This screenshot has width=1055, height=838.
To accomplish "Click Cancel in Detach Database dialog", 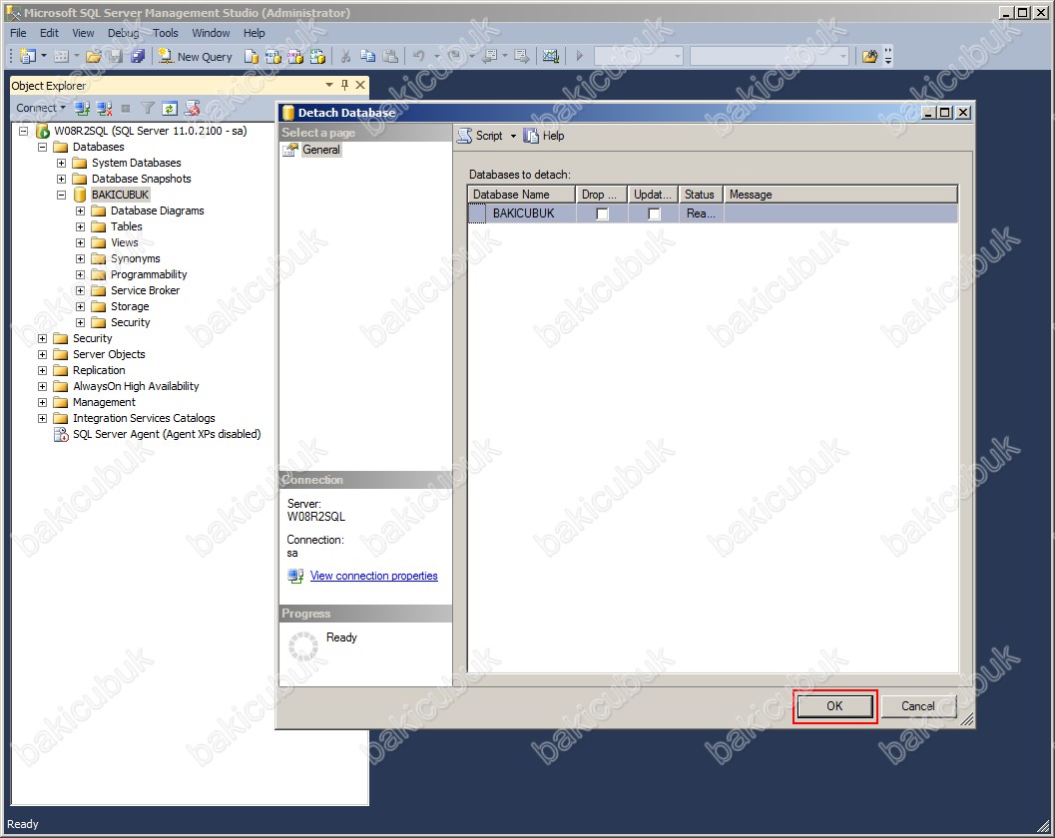I will coord(917,706).
